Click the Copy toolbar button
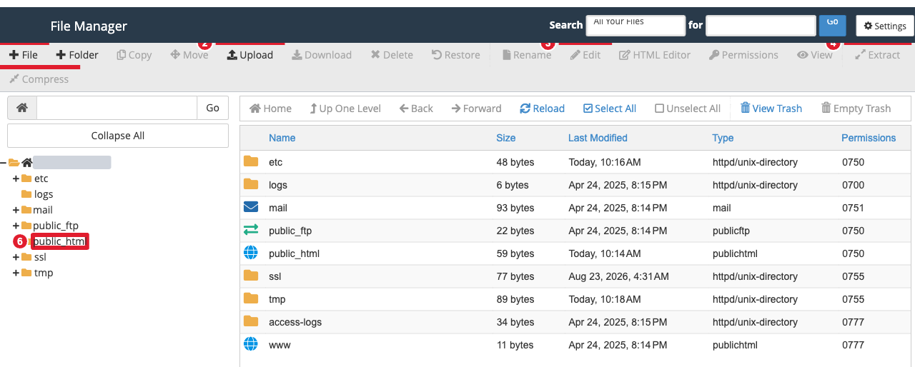 (134, 55)
